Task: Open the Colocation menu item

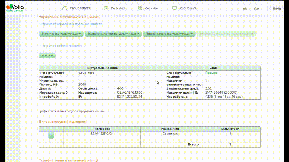Action: (x=152, y=8)
